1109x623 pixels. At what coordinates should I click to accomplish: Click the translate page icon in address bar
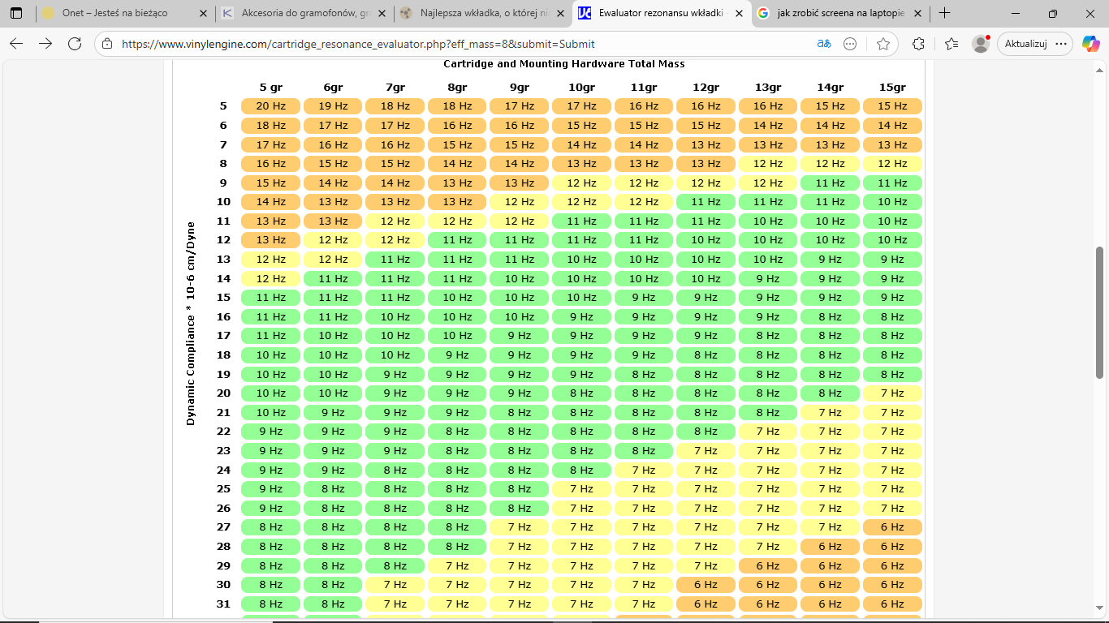pos(823,44)
